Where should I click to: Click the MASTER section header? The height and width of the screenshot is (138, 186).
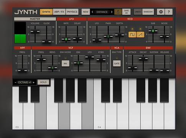coord(35,19)
